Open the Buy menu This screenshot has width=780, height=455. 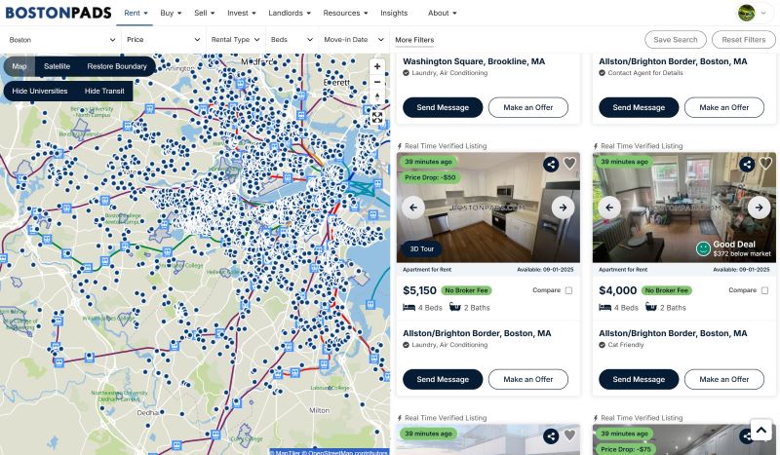point(171,13)
